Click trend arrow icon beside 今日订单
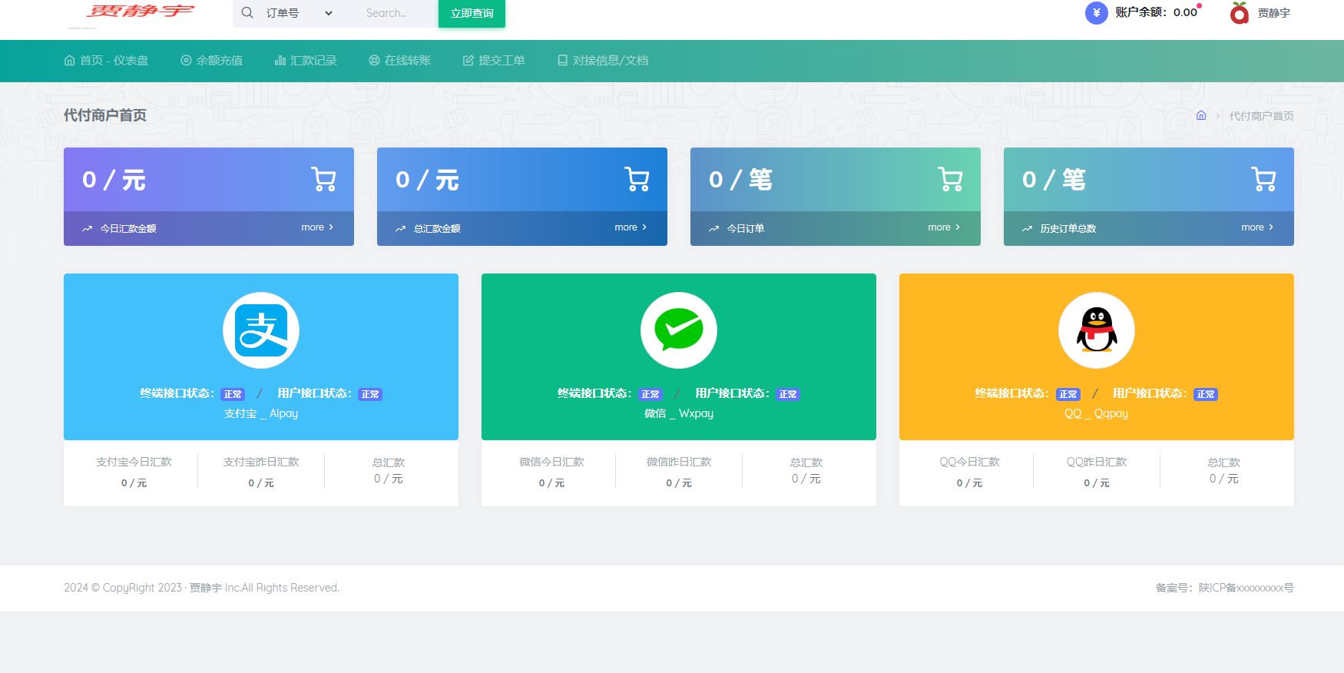The image size is (1344, 673). [713, 229]
